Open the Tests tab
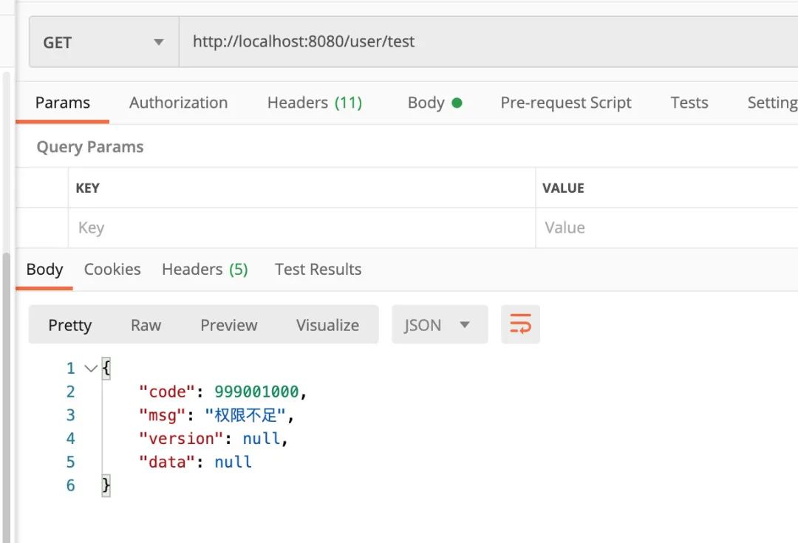798x543 pixels. 689,103
